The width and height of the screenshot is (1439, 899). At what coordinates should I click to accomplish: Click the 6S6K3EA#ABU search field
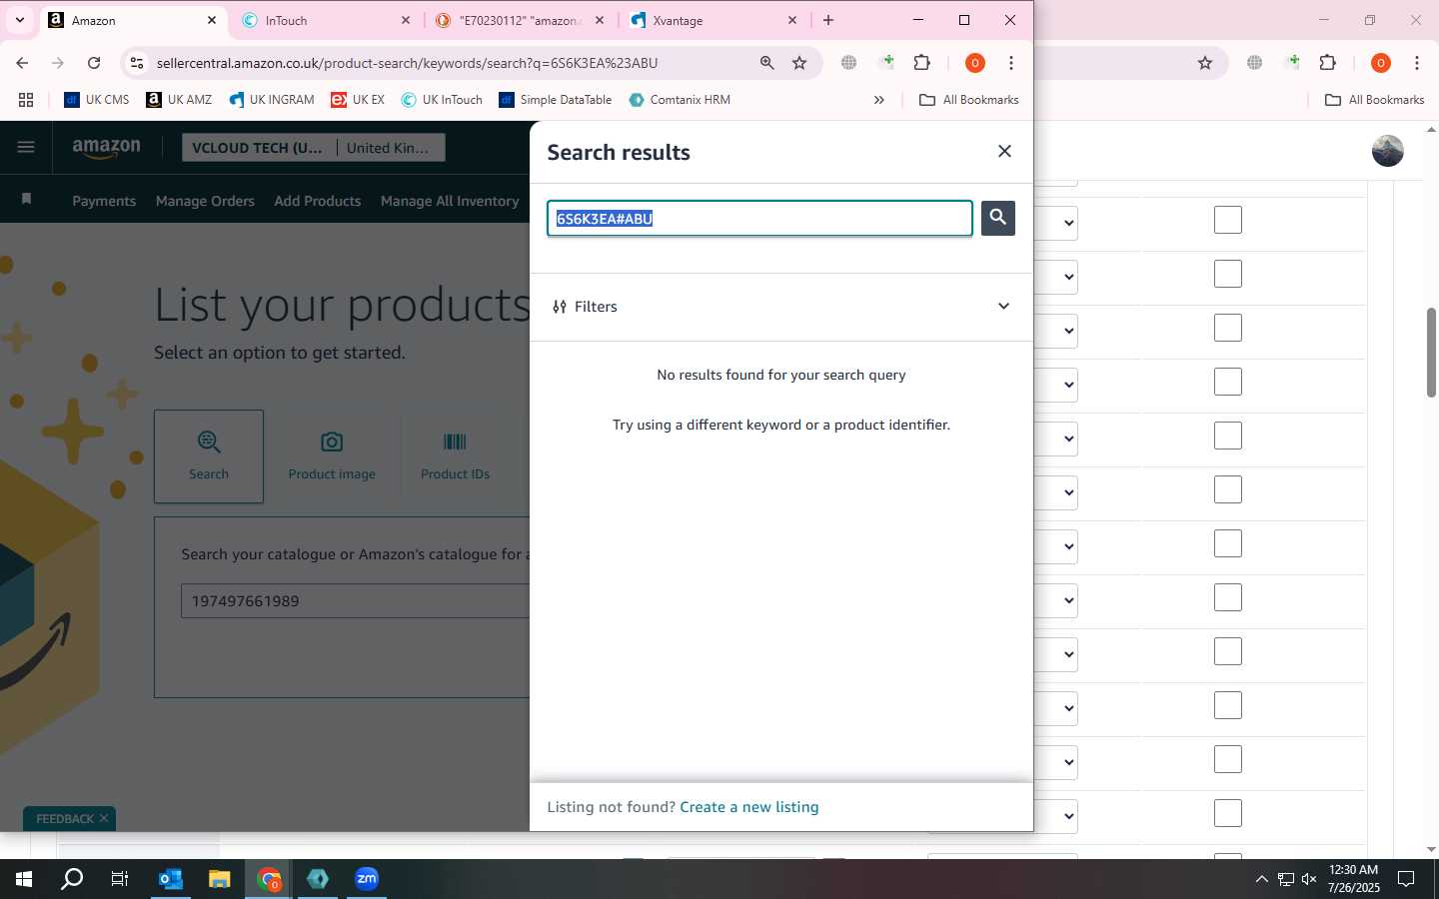point(759,219)
